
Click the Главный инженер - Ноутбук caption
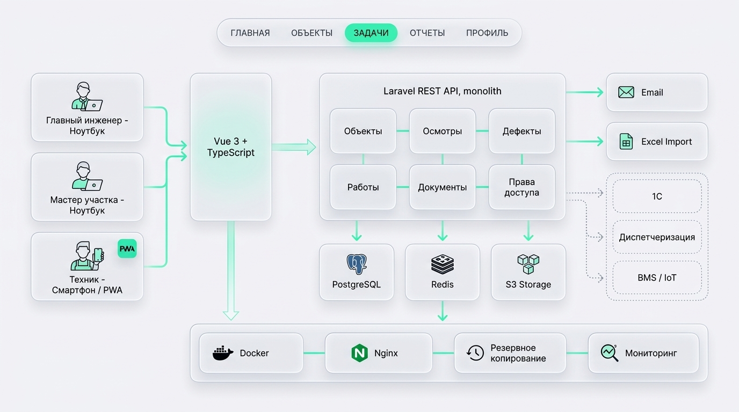coord(87,126)
